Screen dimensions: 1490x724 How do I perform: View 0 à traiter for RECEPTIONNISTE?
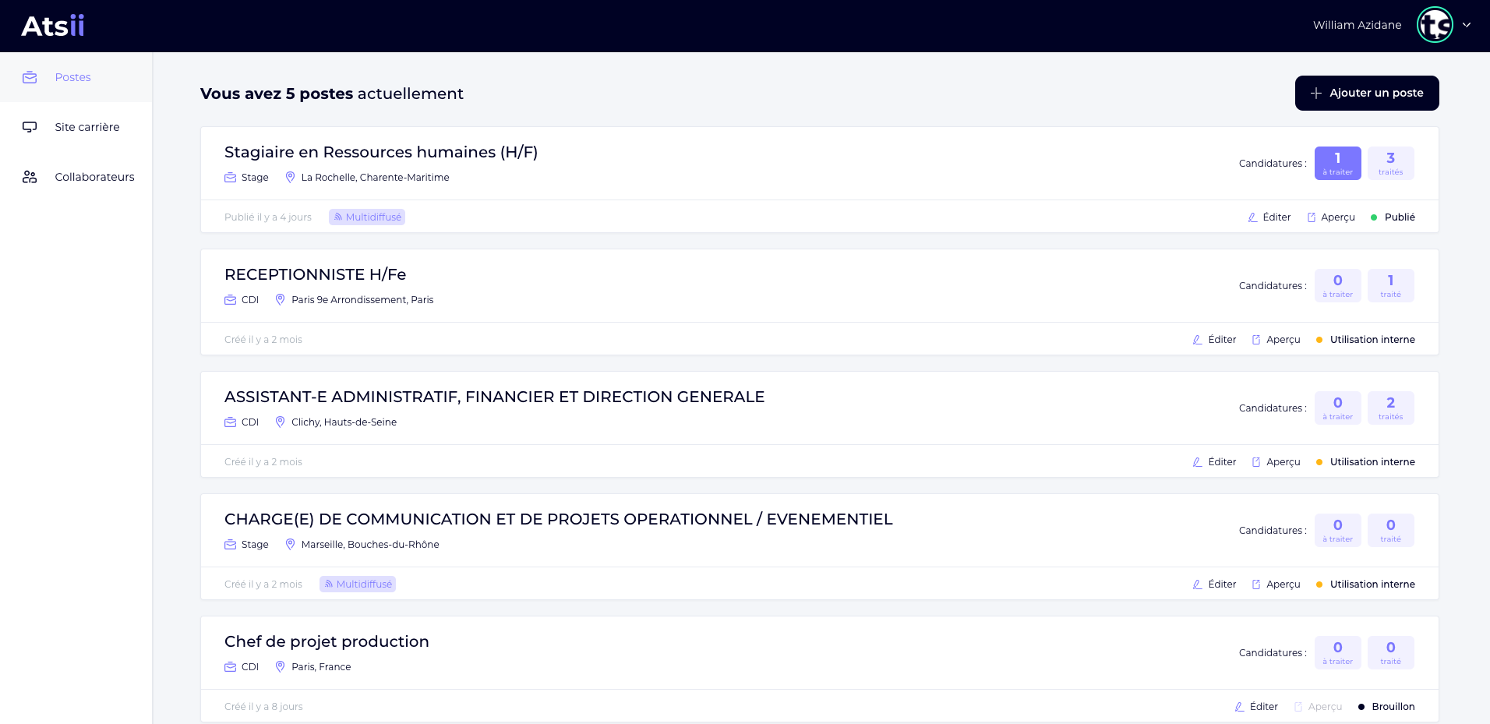pyautogui.click(x=1337, y=285)
